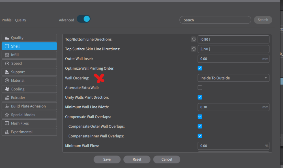Reset Top/Bottom Line Directions value
Image resolution: width=283 pixels, height=168 pixels.
point(194,39)
